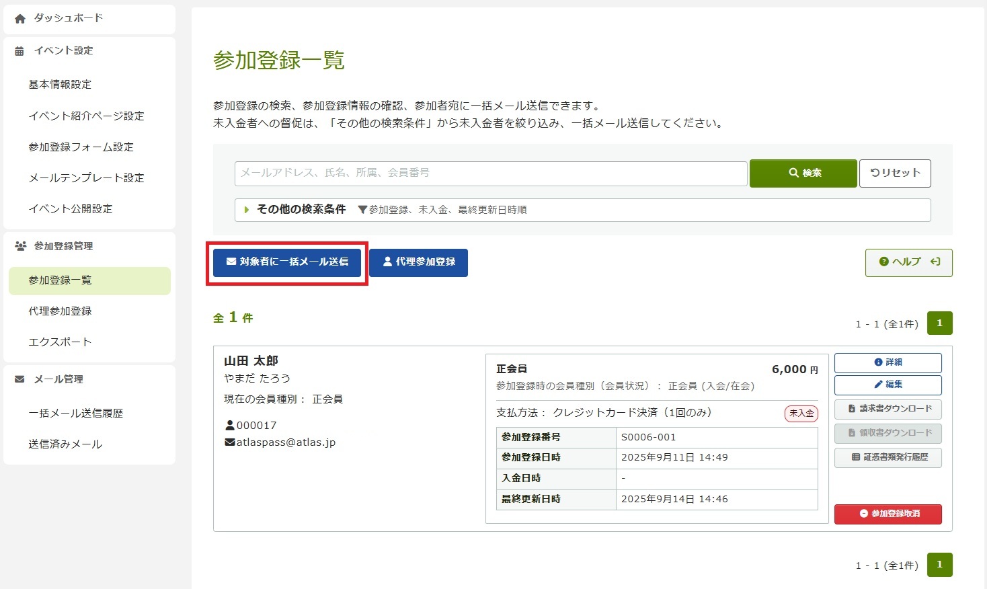This screenshot has width=987, height=589.
Task: Open 一括メール送信履歴 sidebar item
Action: [x=76, y=414]
